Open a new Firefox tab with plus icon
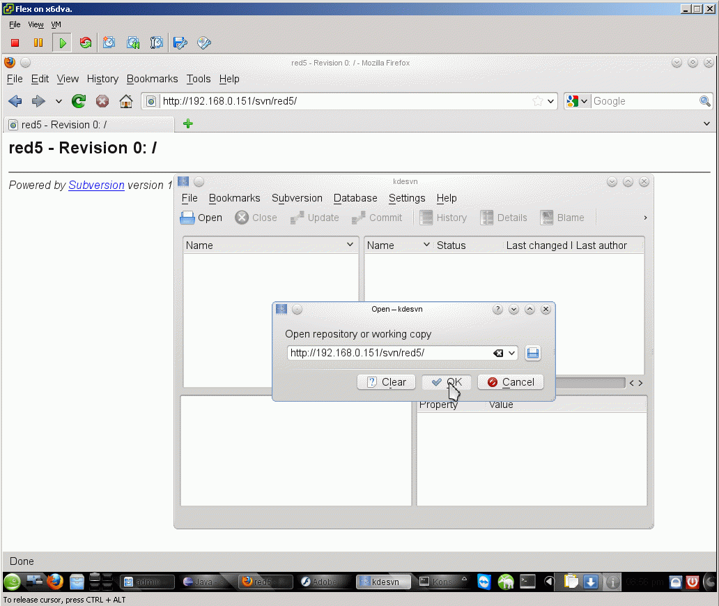 [x=188, y=123]
